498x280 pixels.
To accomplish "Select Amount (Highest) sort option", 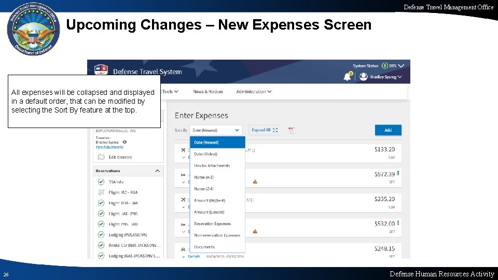I will [217, 200].
